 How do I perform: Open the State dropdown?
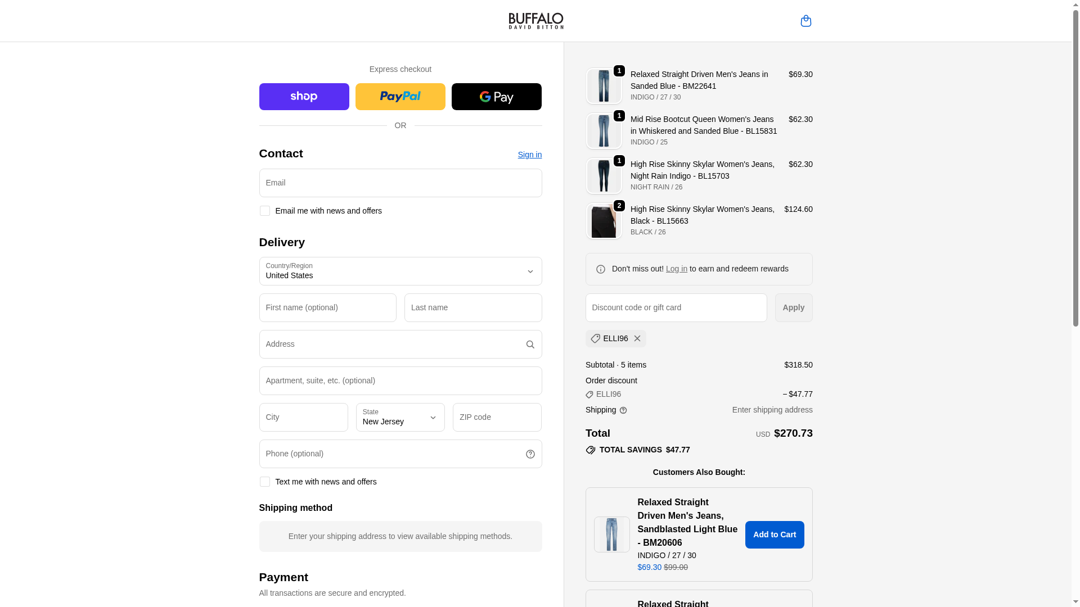(400, 418)
